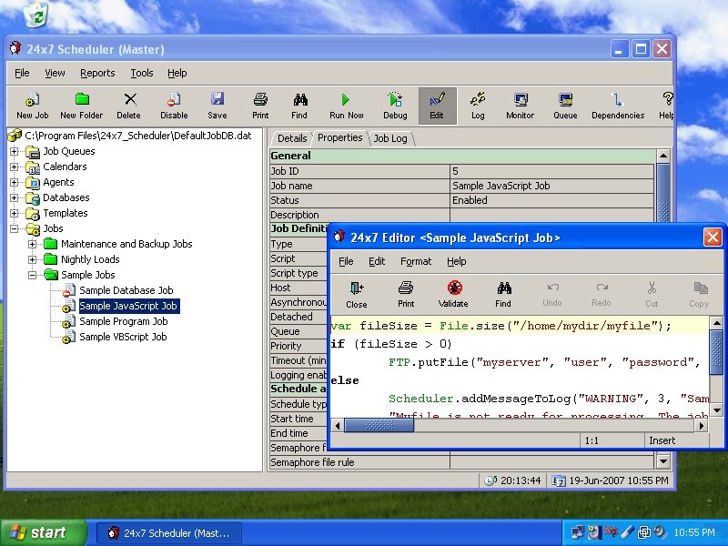Click properties panel scrollbar down arrow
This screenshot has height=546, width=728.
pos(663,461)
